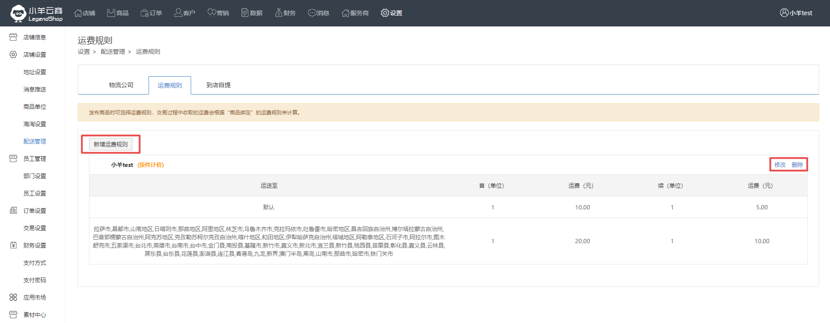This screenshot has height=323, width=830.
Task: Open the 客户 customers icon in top nav
Action: pyautogui.click(x=178, y=13)
